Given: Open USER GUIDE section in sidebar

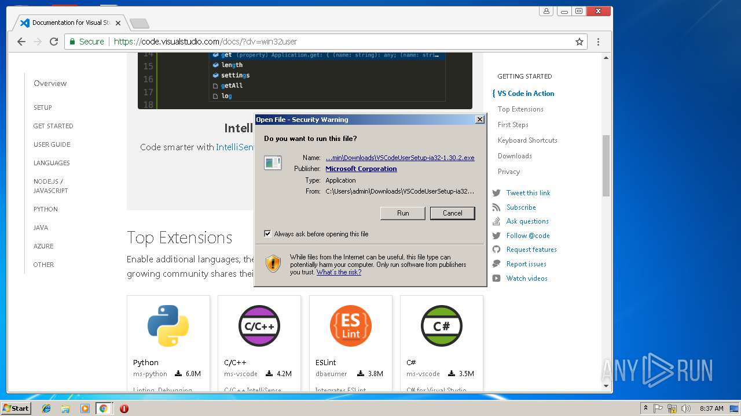Looking at the screenshot, I should coord(52,144).
